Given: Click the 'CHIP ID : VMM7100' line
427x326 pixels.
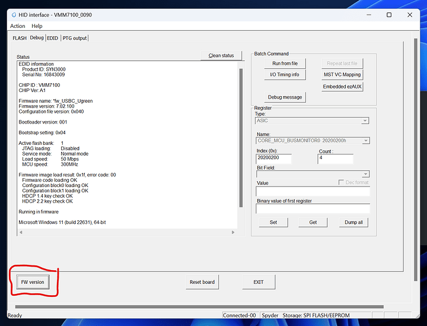Looking at the screenshot, I should [x=39, y=85].
